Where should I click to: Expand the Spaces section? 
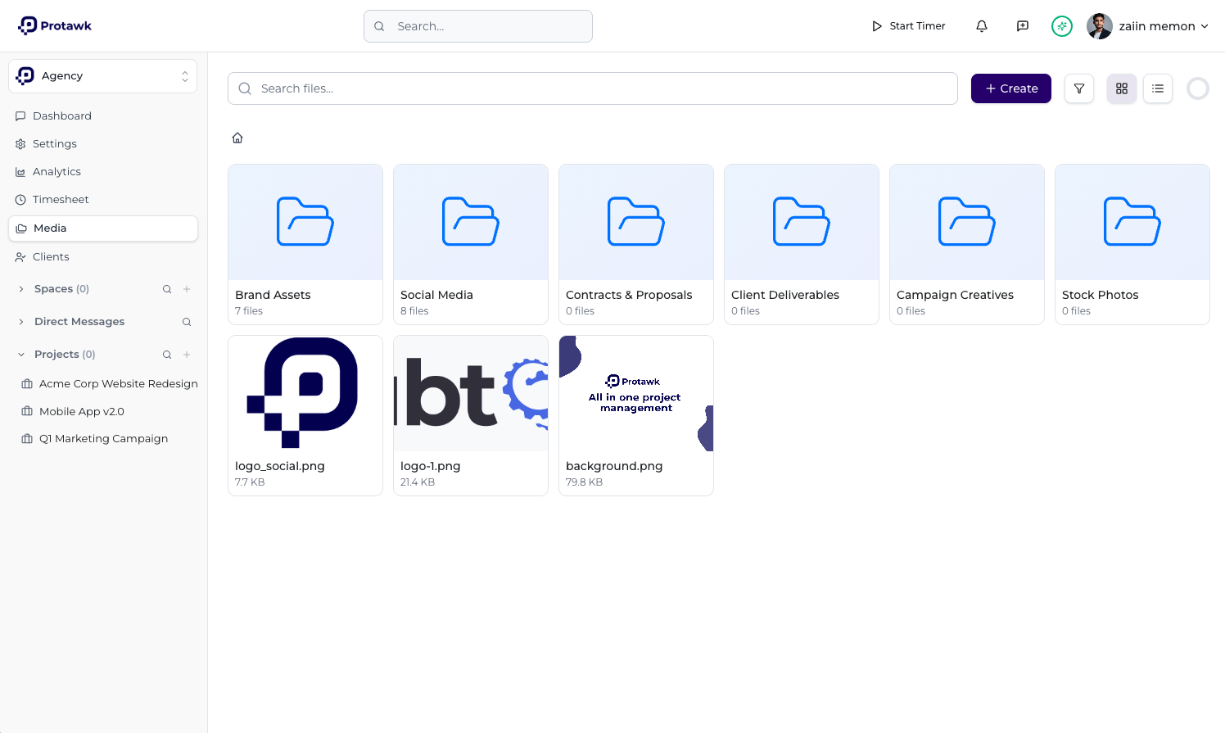tap(20, 288)
